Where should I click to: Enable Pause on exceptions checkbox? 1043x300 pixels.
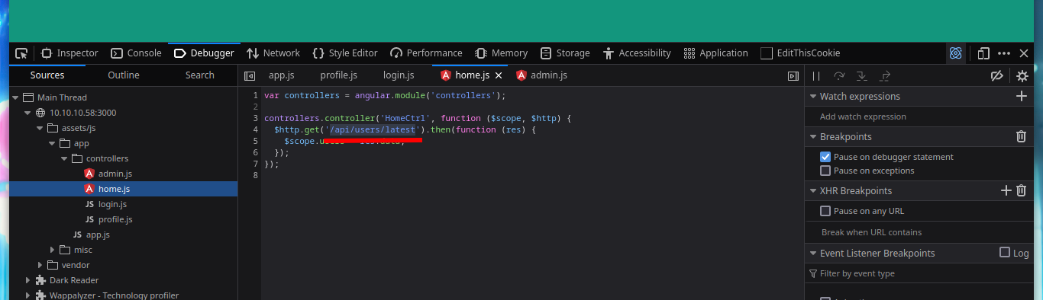click(x=825, y=171)
